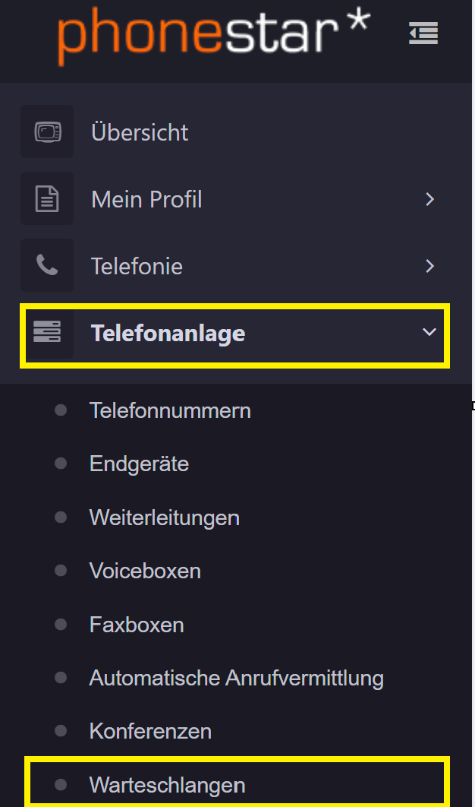Screen dimensions: 475x807
Task: Go to Endgeräte
Action: pos(140,464)
